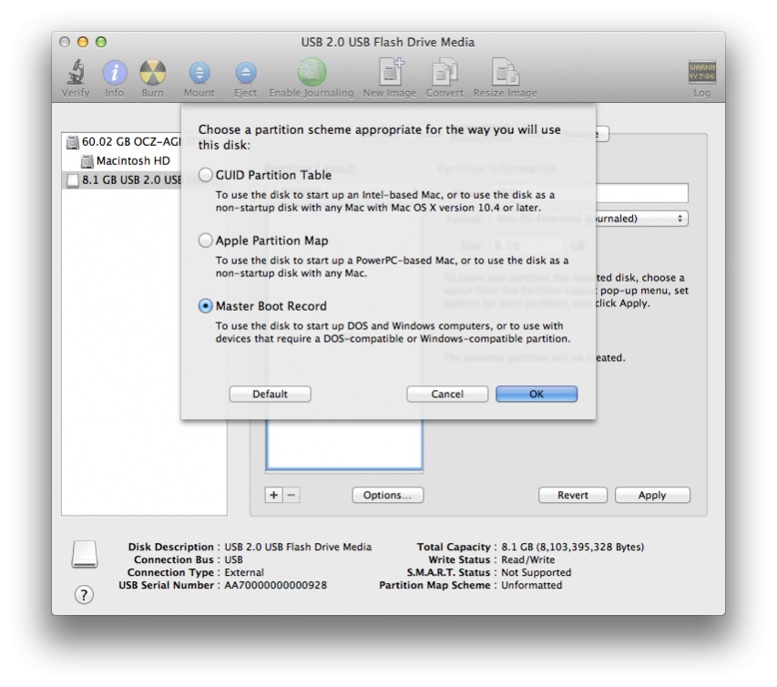Create a New Image from the toolbar
The height and width of the screenshot is (687, 777).
coord(392,74)
